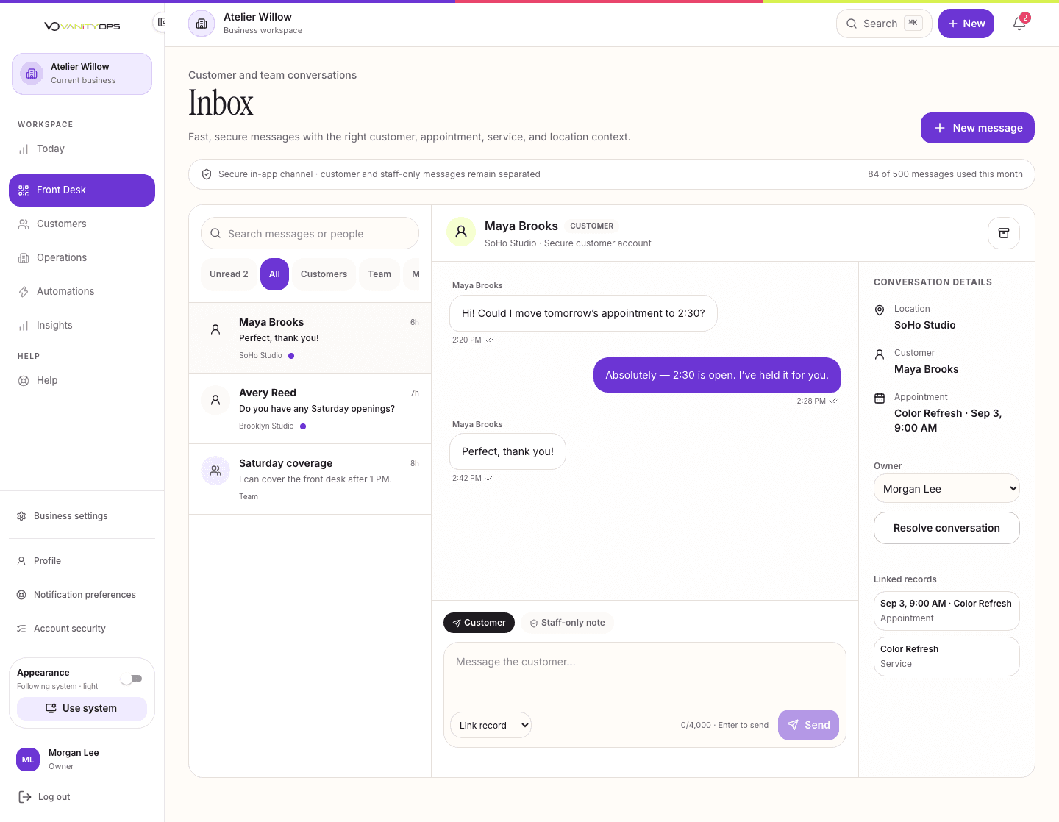Filter inbox by Unread 2

point(229,274)
